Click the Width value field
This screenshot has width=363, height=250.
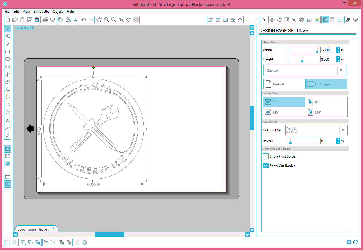point(328,50)
